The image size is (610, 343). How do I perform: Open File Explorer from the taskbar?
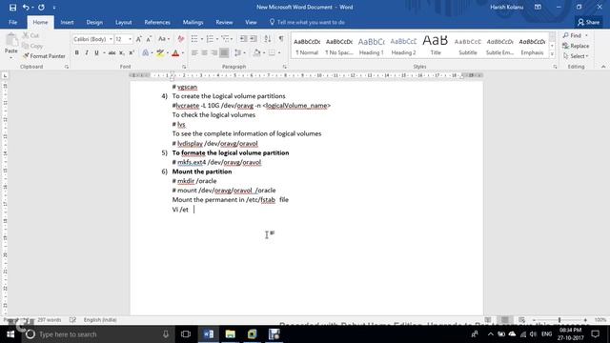tap(231, 334)
